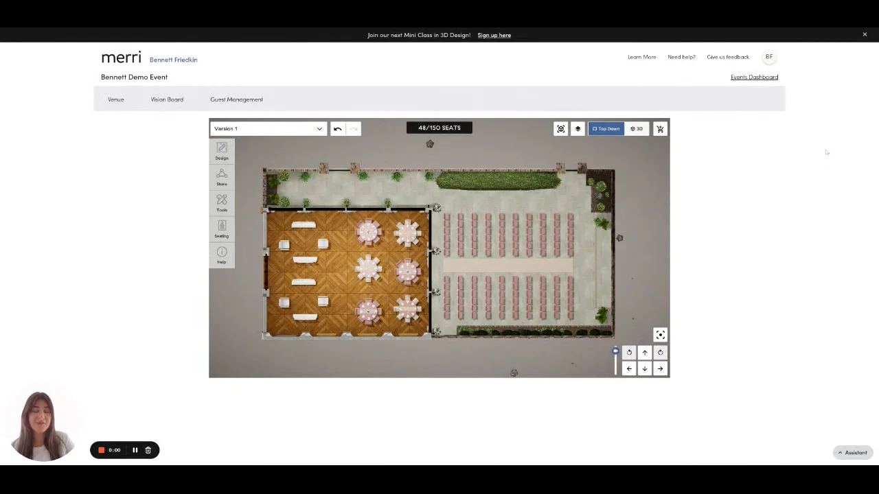Click the screenshot capture icon
Screen dimensions: 879x494
[561, 128]
